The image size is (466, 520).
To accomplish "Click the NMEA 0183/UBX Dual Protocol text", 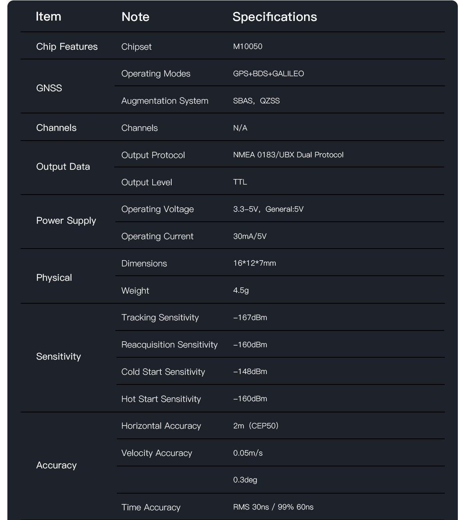I will 288,155.
